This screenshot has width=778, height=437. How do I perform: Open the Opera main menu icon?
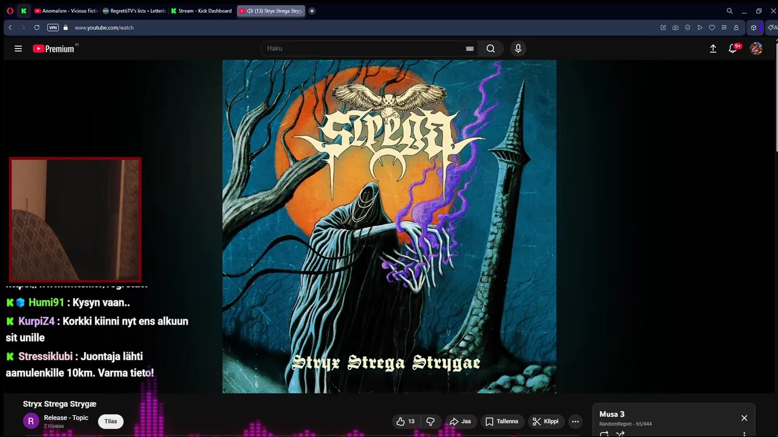click(10, 11)
